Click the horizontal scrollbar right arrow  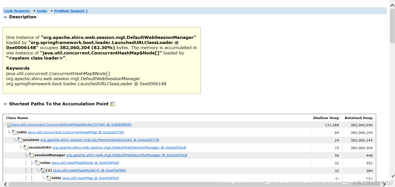click(384, 184)
